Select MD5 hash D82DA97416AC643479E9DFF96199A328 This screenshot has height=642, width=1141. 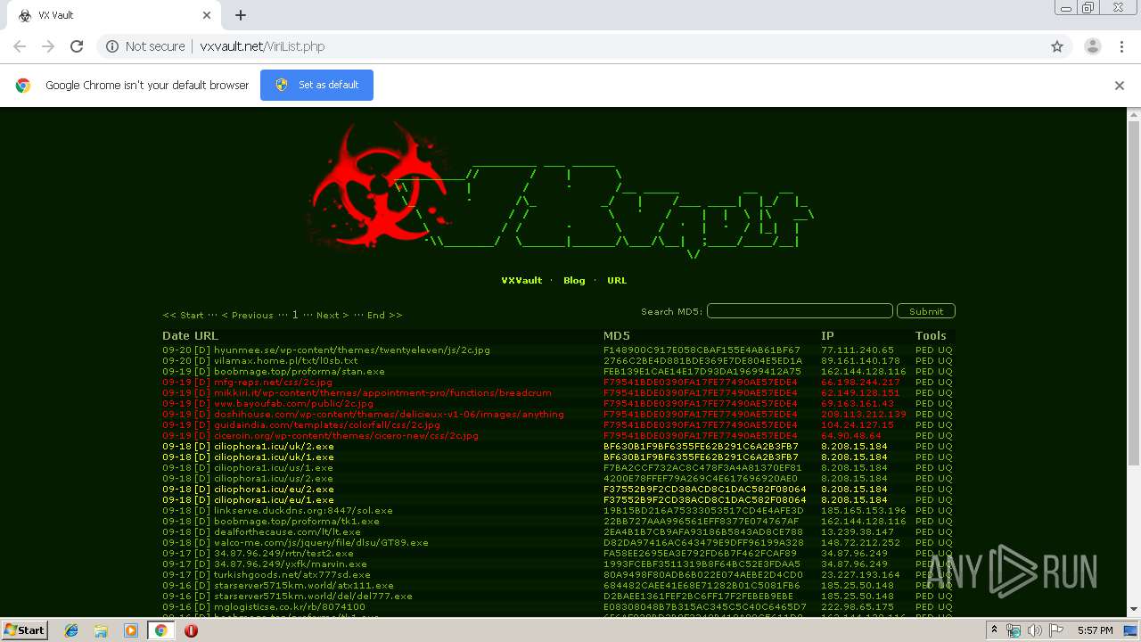pos(703,543)
